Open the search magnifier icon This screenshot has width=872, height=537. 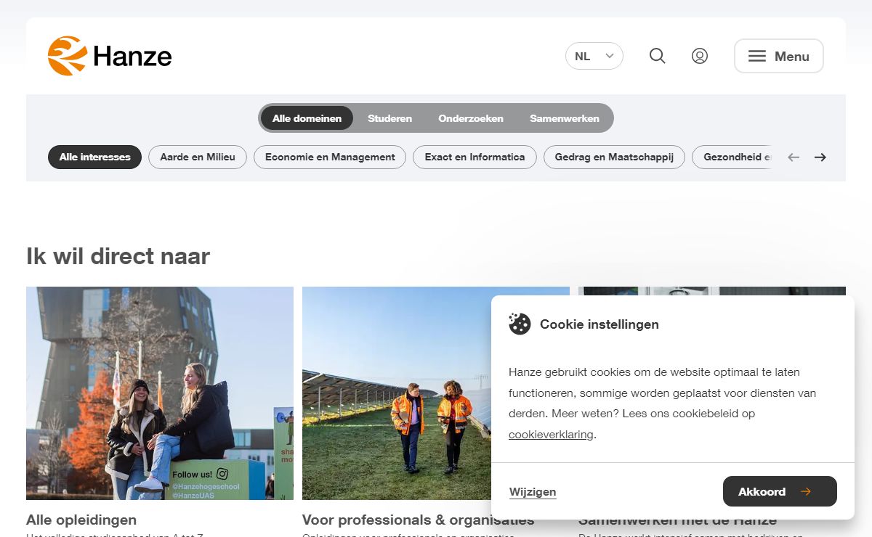[658, 56]
